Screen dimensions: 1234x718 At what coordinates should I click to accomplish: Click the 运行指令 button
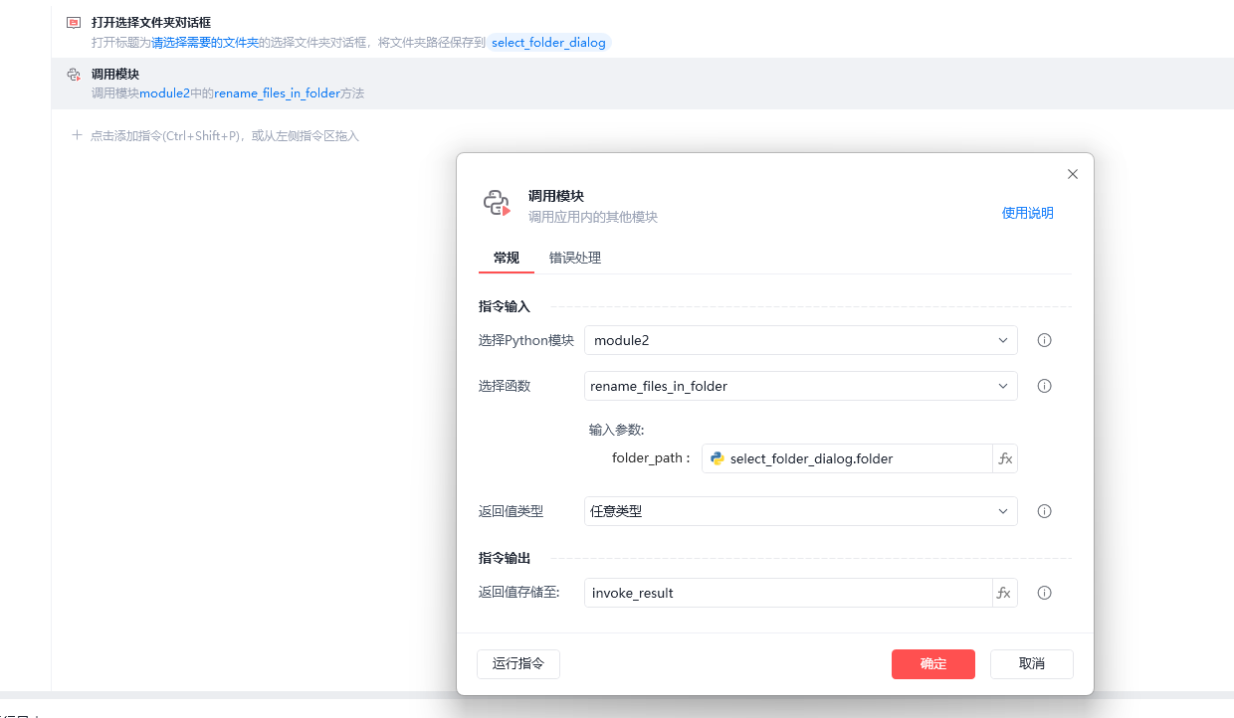(x=518, y=664)
